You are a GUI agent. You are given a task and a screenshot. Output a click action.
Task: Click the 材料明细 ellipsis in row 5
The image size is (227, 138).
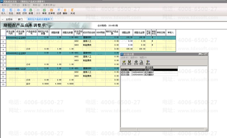click(100, 54)
